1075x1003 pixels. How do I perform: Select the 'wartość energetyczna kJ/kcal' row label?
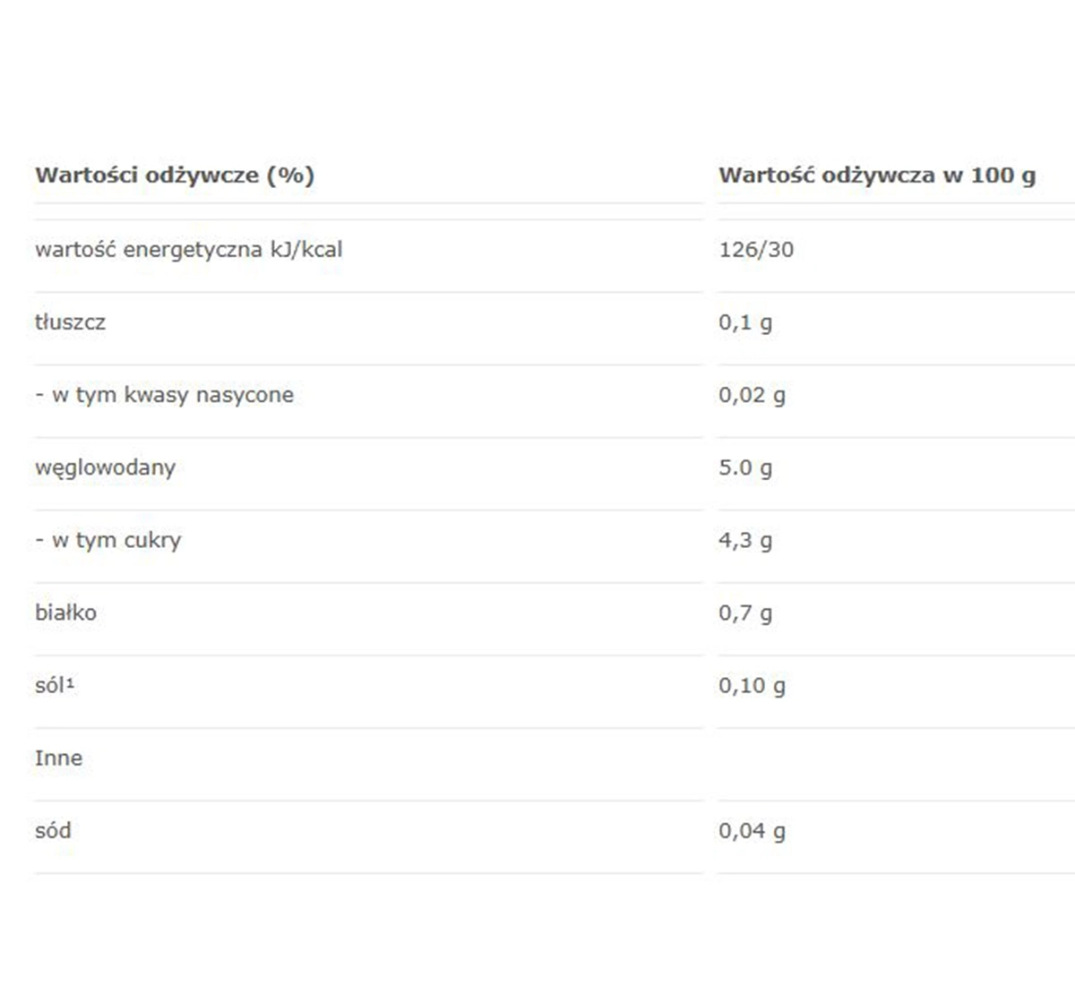188,250
